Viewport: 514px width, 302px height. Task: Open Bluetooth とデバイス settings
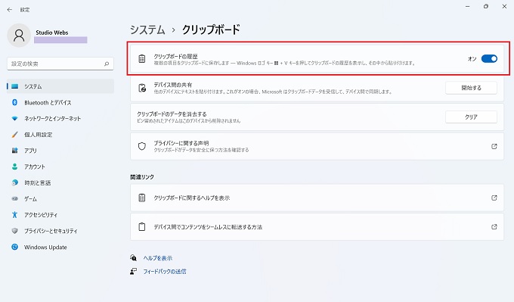coord(60,102)
